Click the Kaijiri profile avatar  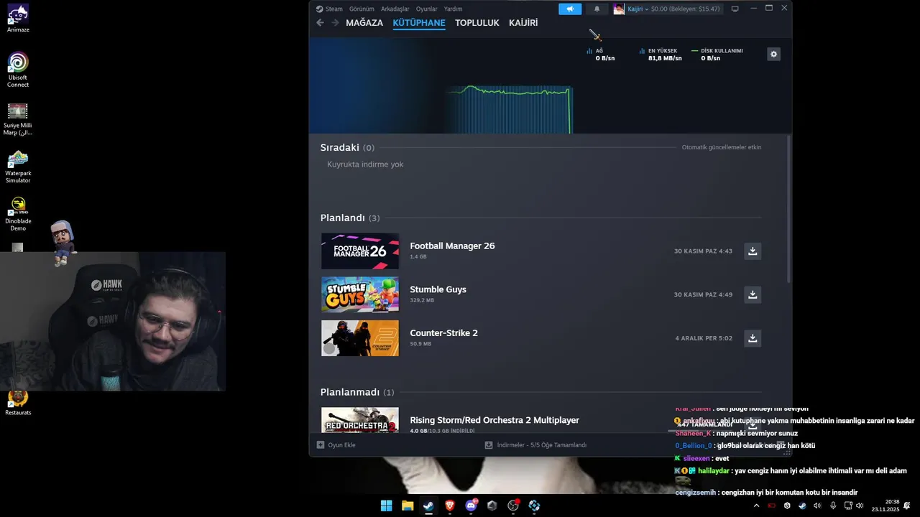619,9
